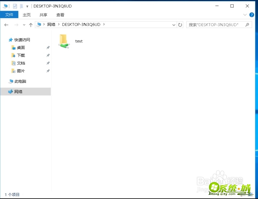The height and width of the screenshot is (199, 258).
Task: Expand the ribbon using the top-right chevron
Action: coord(245,15)
